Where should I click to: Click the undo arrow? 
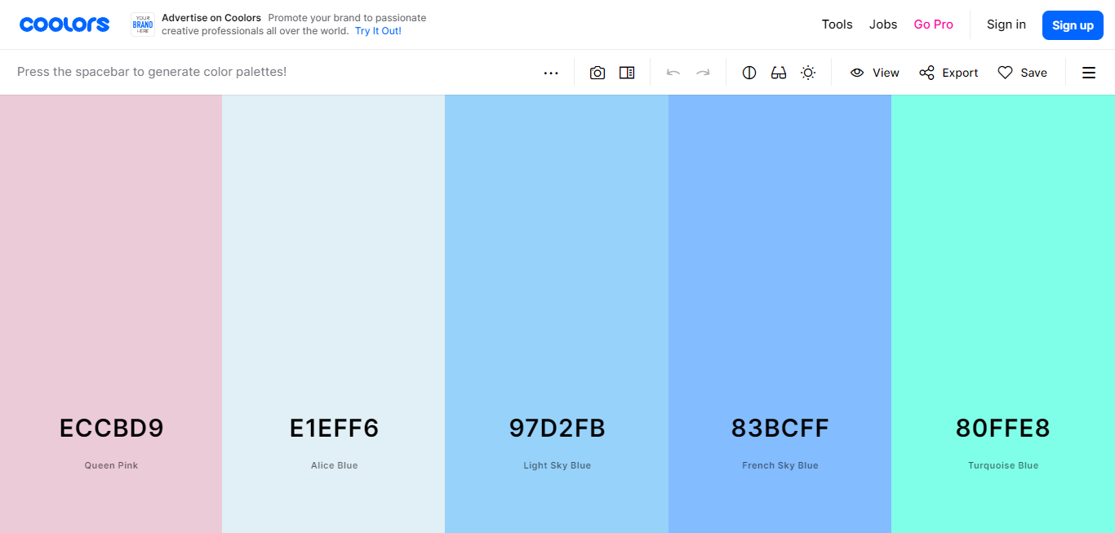(673, 73)
